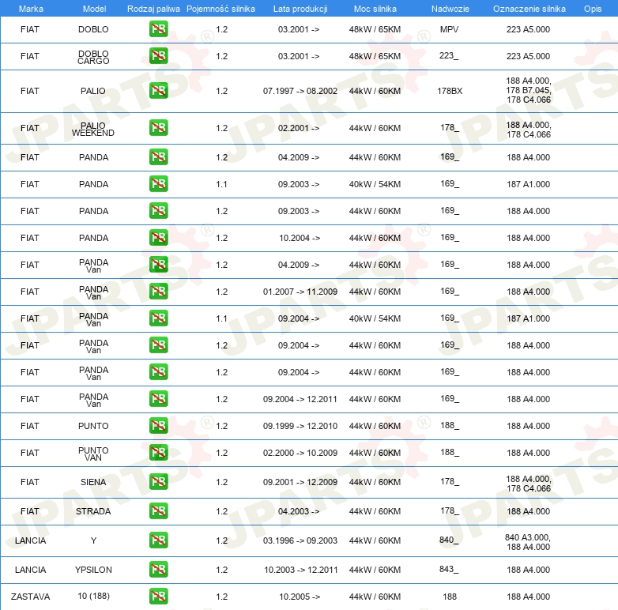Click fuel icon in FIAT DOBLO MPV row
618x610 pixels.
click(158, 29)
